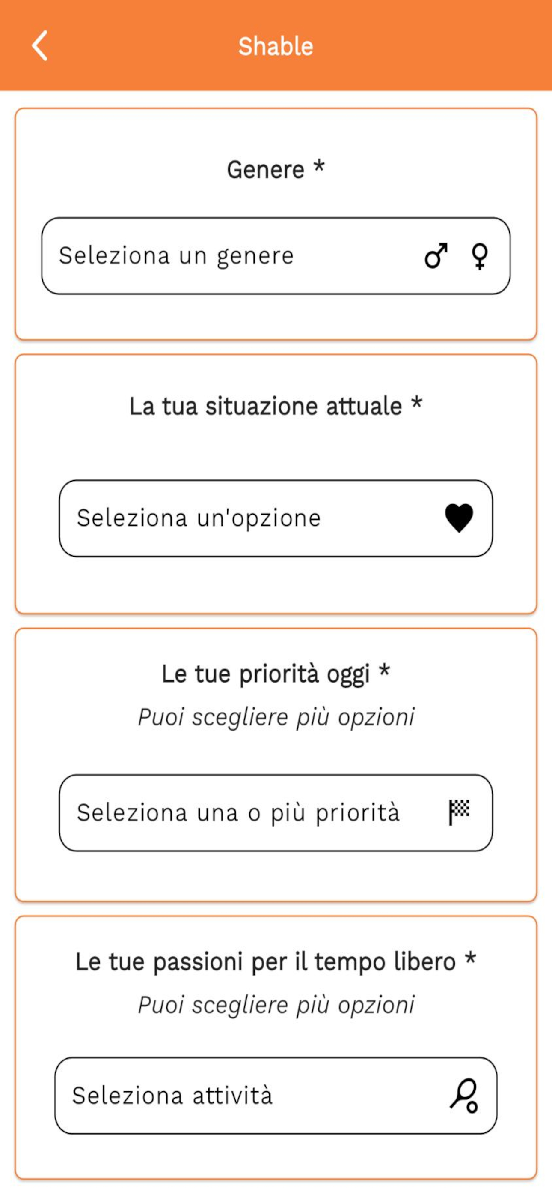Click the racket icon in activities field
The height and width of the screenshot is (1198, 552).
[x=464, y=1096]
